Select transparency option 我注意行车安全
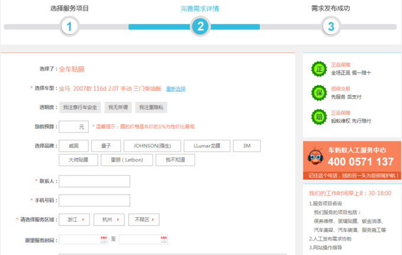This screenshot has width=402, height=255. click(80, 107)
